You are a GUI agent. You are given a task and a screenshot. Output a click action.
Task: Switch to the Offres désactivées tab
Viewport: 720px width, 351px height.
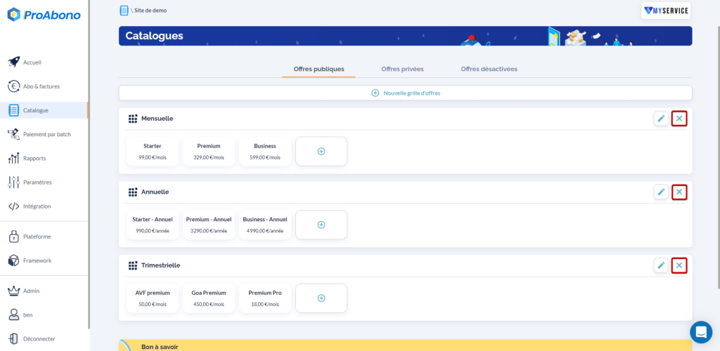point(489,69)
